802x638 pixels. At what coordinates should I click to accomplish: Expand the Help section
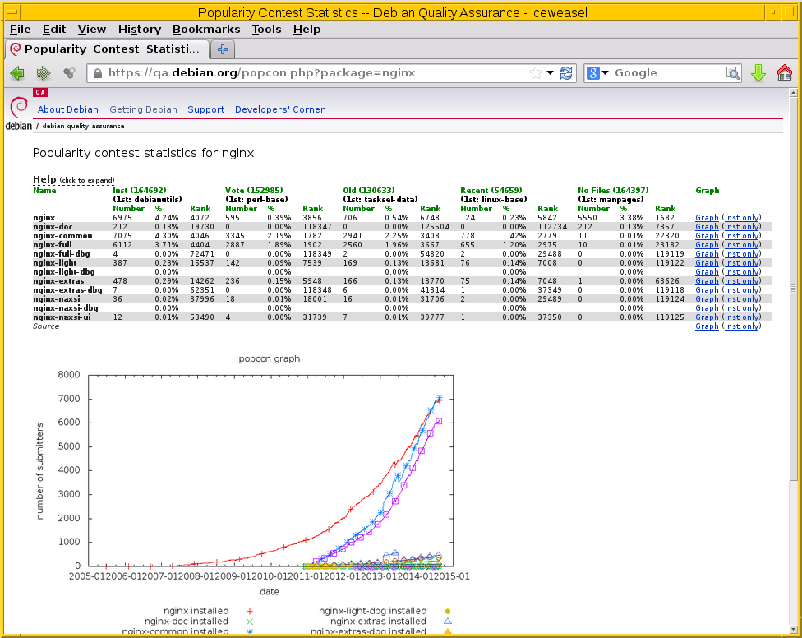click(x=44, y=179)
